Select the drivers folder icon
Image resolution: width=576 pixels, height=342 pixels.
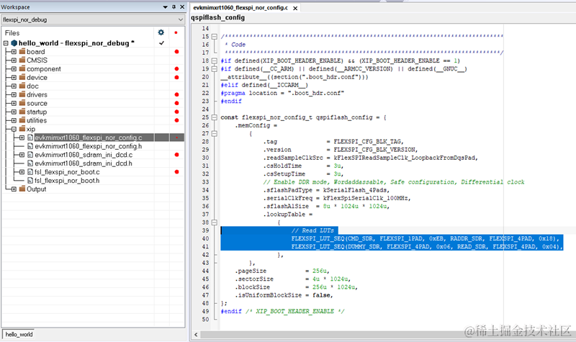pyautogui.click(x=22, y=94)
